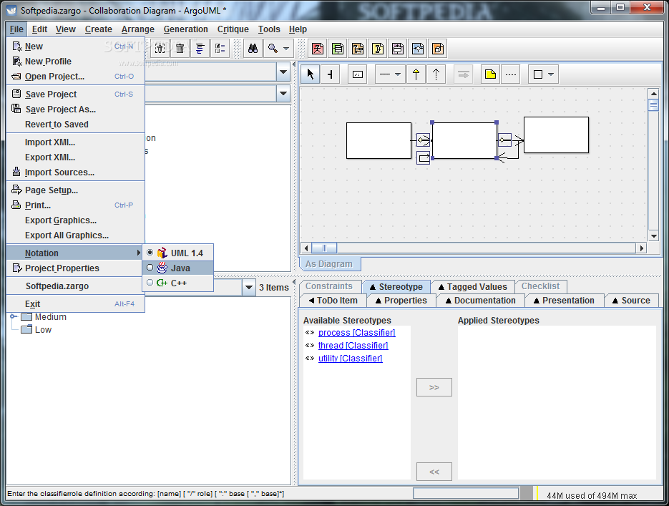
Task: Create new Deployment diagram (orange icon)
Action: (438, 49)
